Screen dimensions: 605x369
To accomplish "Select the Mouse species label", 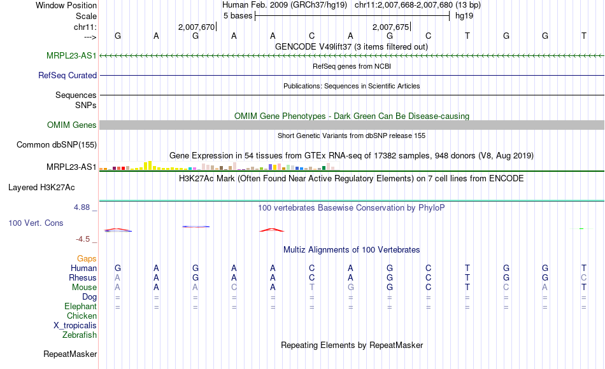I will [x=84, y=288].
